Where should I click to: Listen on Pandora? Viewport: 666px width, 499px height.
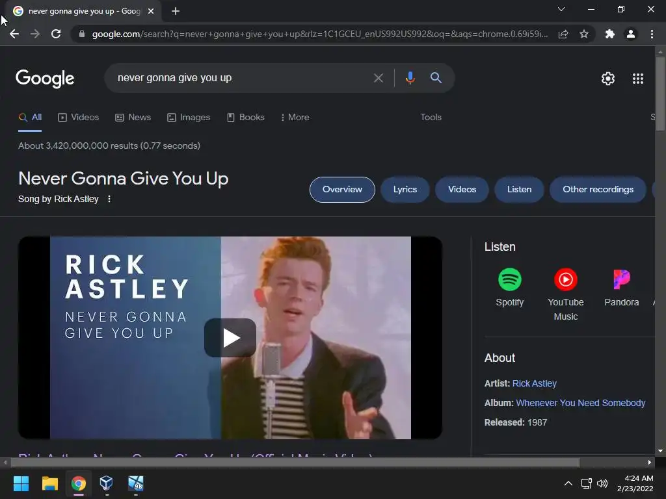(621, 288)
